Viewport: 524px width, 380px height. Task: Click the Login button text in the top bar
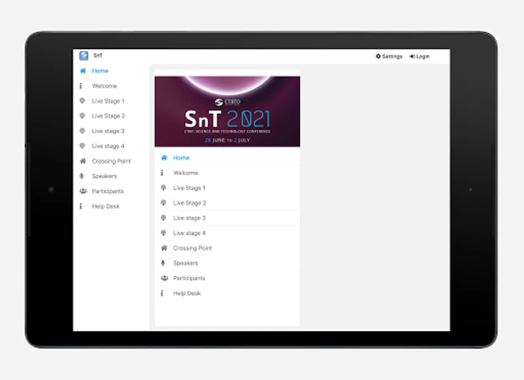coord(423,56)
